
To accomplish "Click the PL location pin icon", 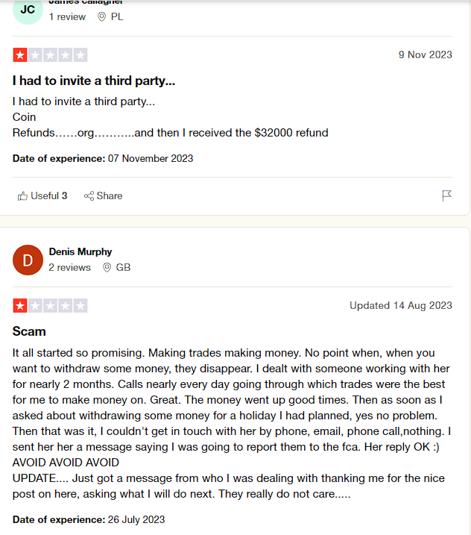I will 101,16.
